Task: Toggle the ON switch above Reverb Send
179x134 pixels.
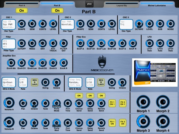Action: [x=101, y=96]
